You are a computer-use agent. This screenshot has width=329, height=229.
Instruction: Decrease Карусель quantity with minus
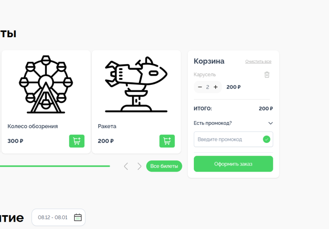[x=200, y=87]
